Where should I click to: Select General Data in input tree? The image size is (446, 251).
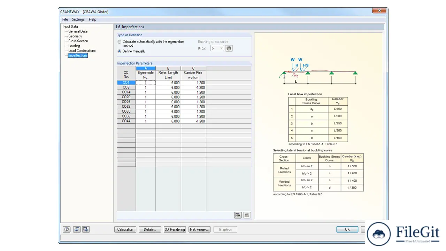pyautogui.click(x=78, y=31)
